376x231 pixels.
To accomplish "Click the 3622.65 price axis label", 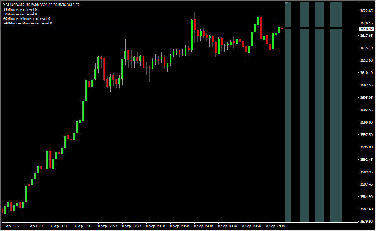I will click(366, 11).
